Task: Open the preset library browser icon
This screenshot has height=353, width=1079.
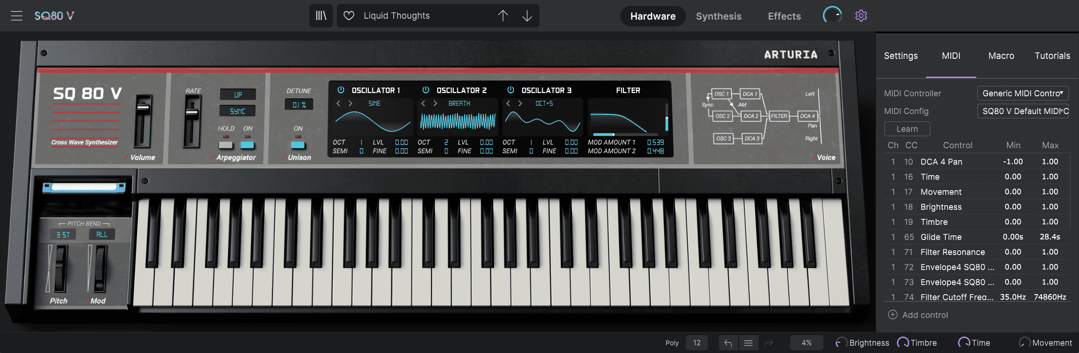Action: (x=321, y=16)
